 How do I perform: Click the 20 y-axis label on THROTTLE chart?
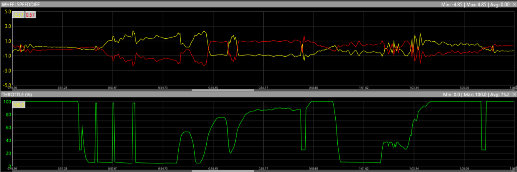pyautogui.click(x=8, y=153)
